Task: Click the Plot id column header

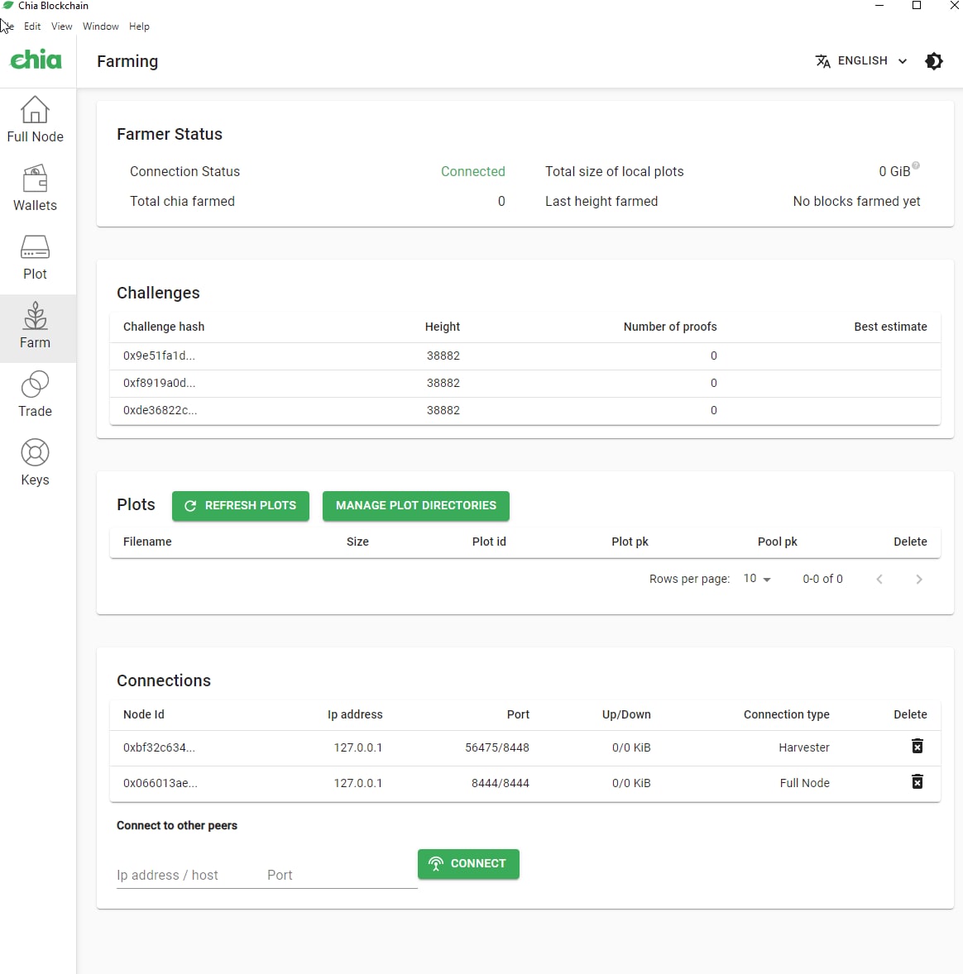Action: (x=489, y=542)
